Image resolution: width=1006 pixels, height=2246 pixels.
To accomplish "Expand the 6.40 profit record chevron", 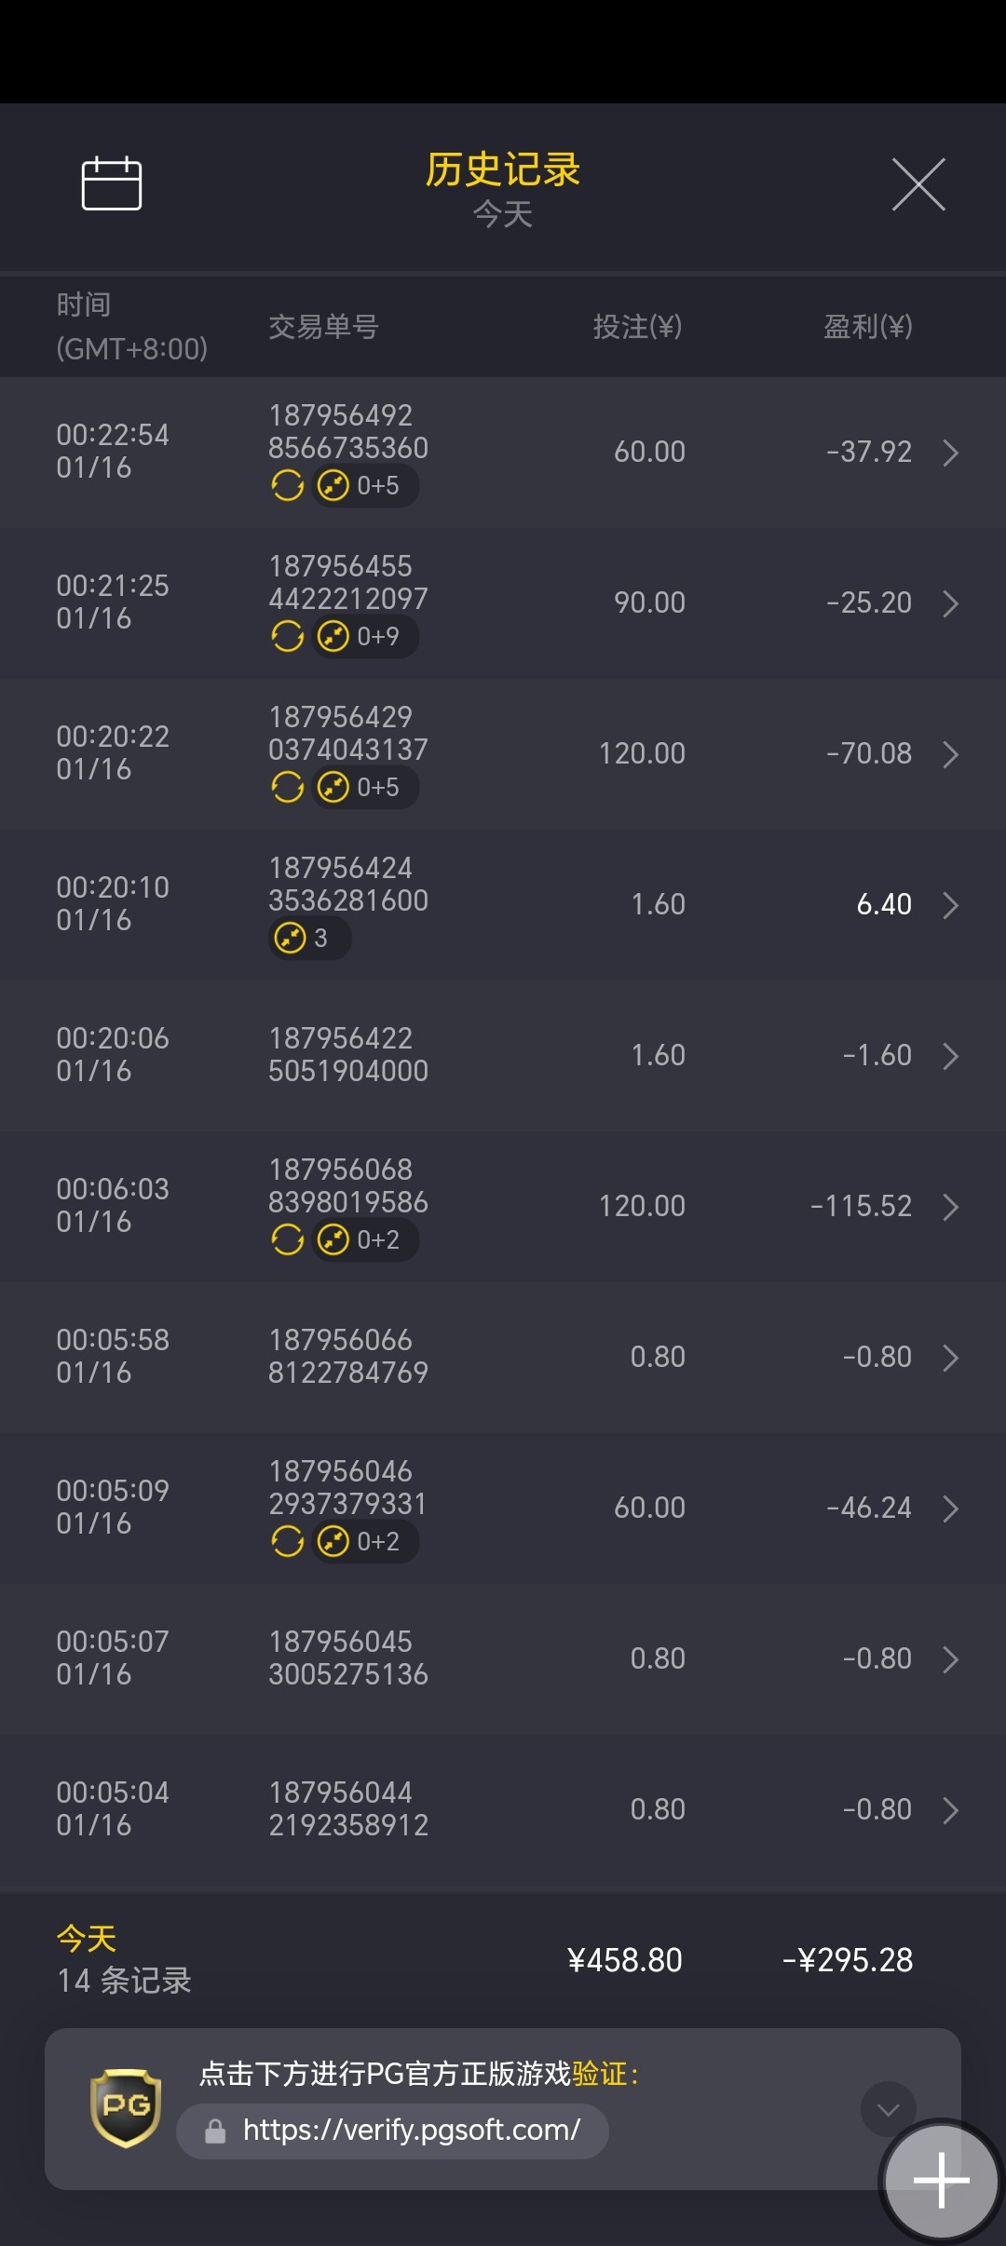I will (950, 905).
